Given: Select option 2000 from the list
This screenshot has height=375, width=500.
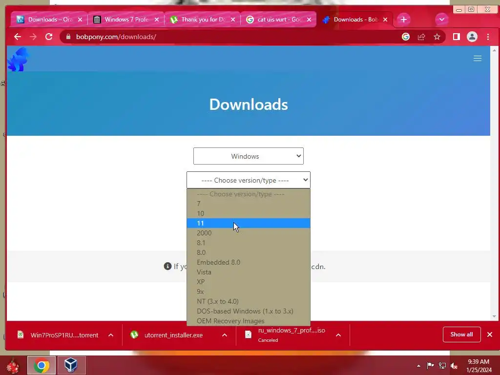Looking at the screenshot, I should [x=249, y=233].
